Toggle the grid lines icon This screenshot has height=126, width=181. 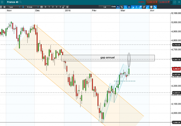[x=129, y=7]
